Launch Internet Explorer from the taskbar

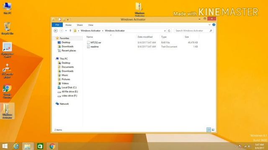tap(16, 146)
